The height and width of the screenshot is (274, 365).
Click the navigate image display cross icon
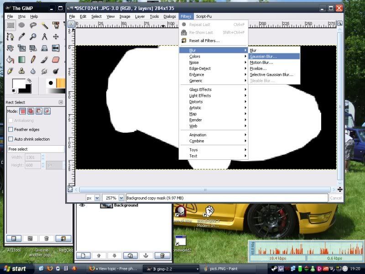pos(340,190)
